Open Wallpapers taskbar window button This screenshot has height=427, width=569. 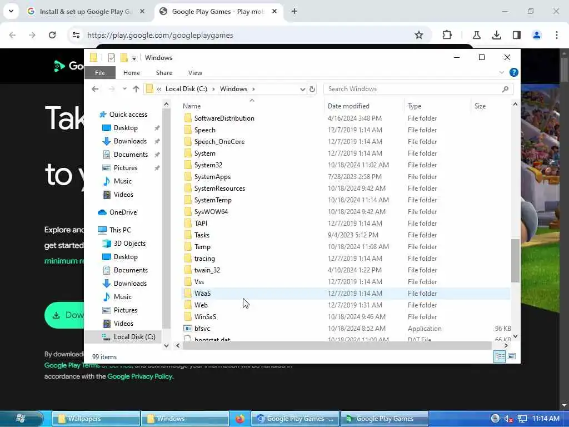[96, 419]
